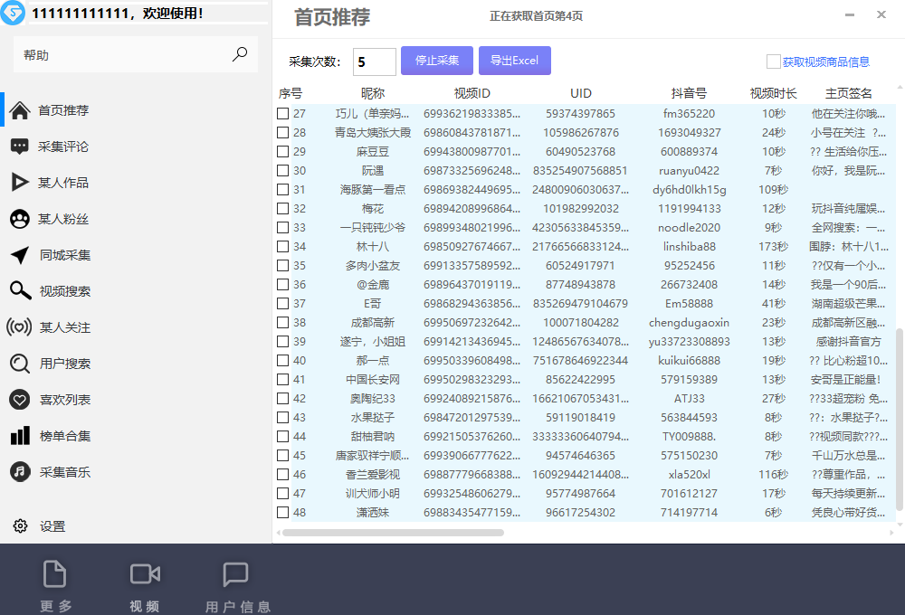This screenshot has width=905, height=615.
Task: Export data with the 导出Excel button
Action: click(514, 61)
